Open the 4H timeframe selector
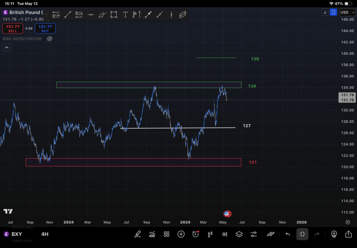 point(45,234)
